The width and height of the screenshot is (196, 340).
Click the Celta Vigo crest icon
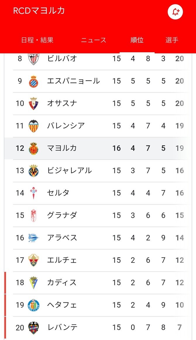[33, 193]
